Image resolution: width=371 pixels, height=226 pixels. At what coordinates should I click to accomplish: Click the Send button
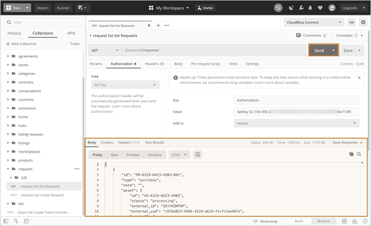click(x=319, y=50)
